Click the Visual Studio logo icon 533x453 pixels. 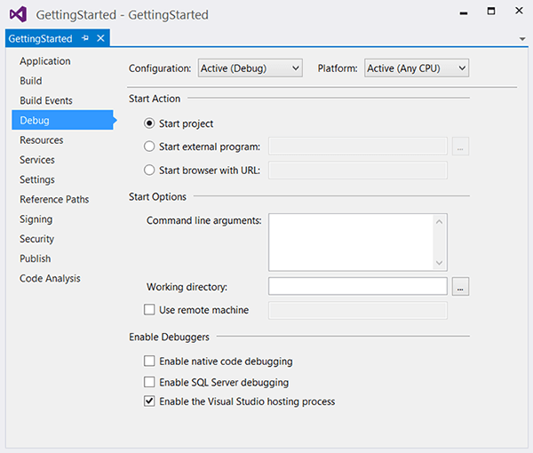click(x=18, y=14)
